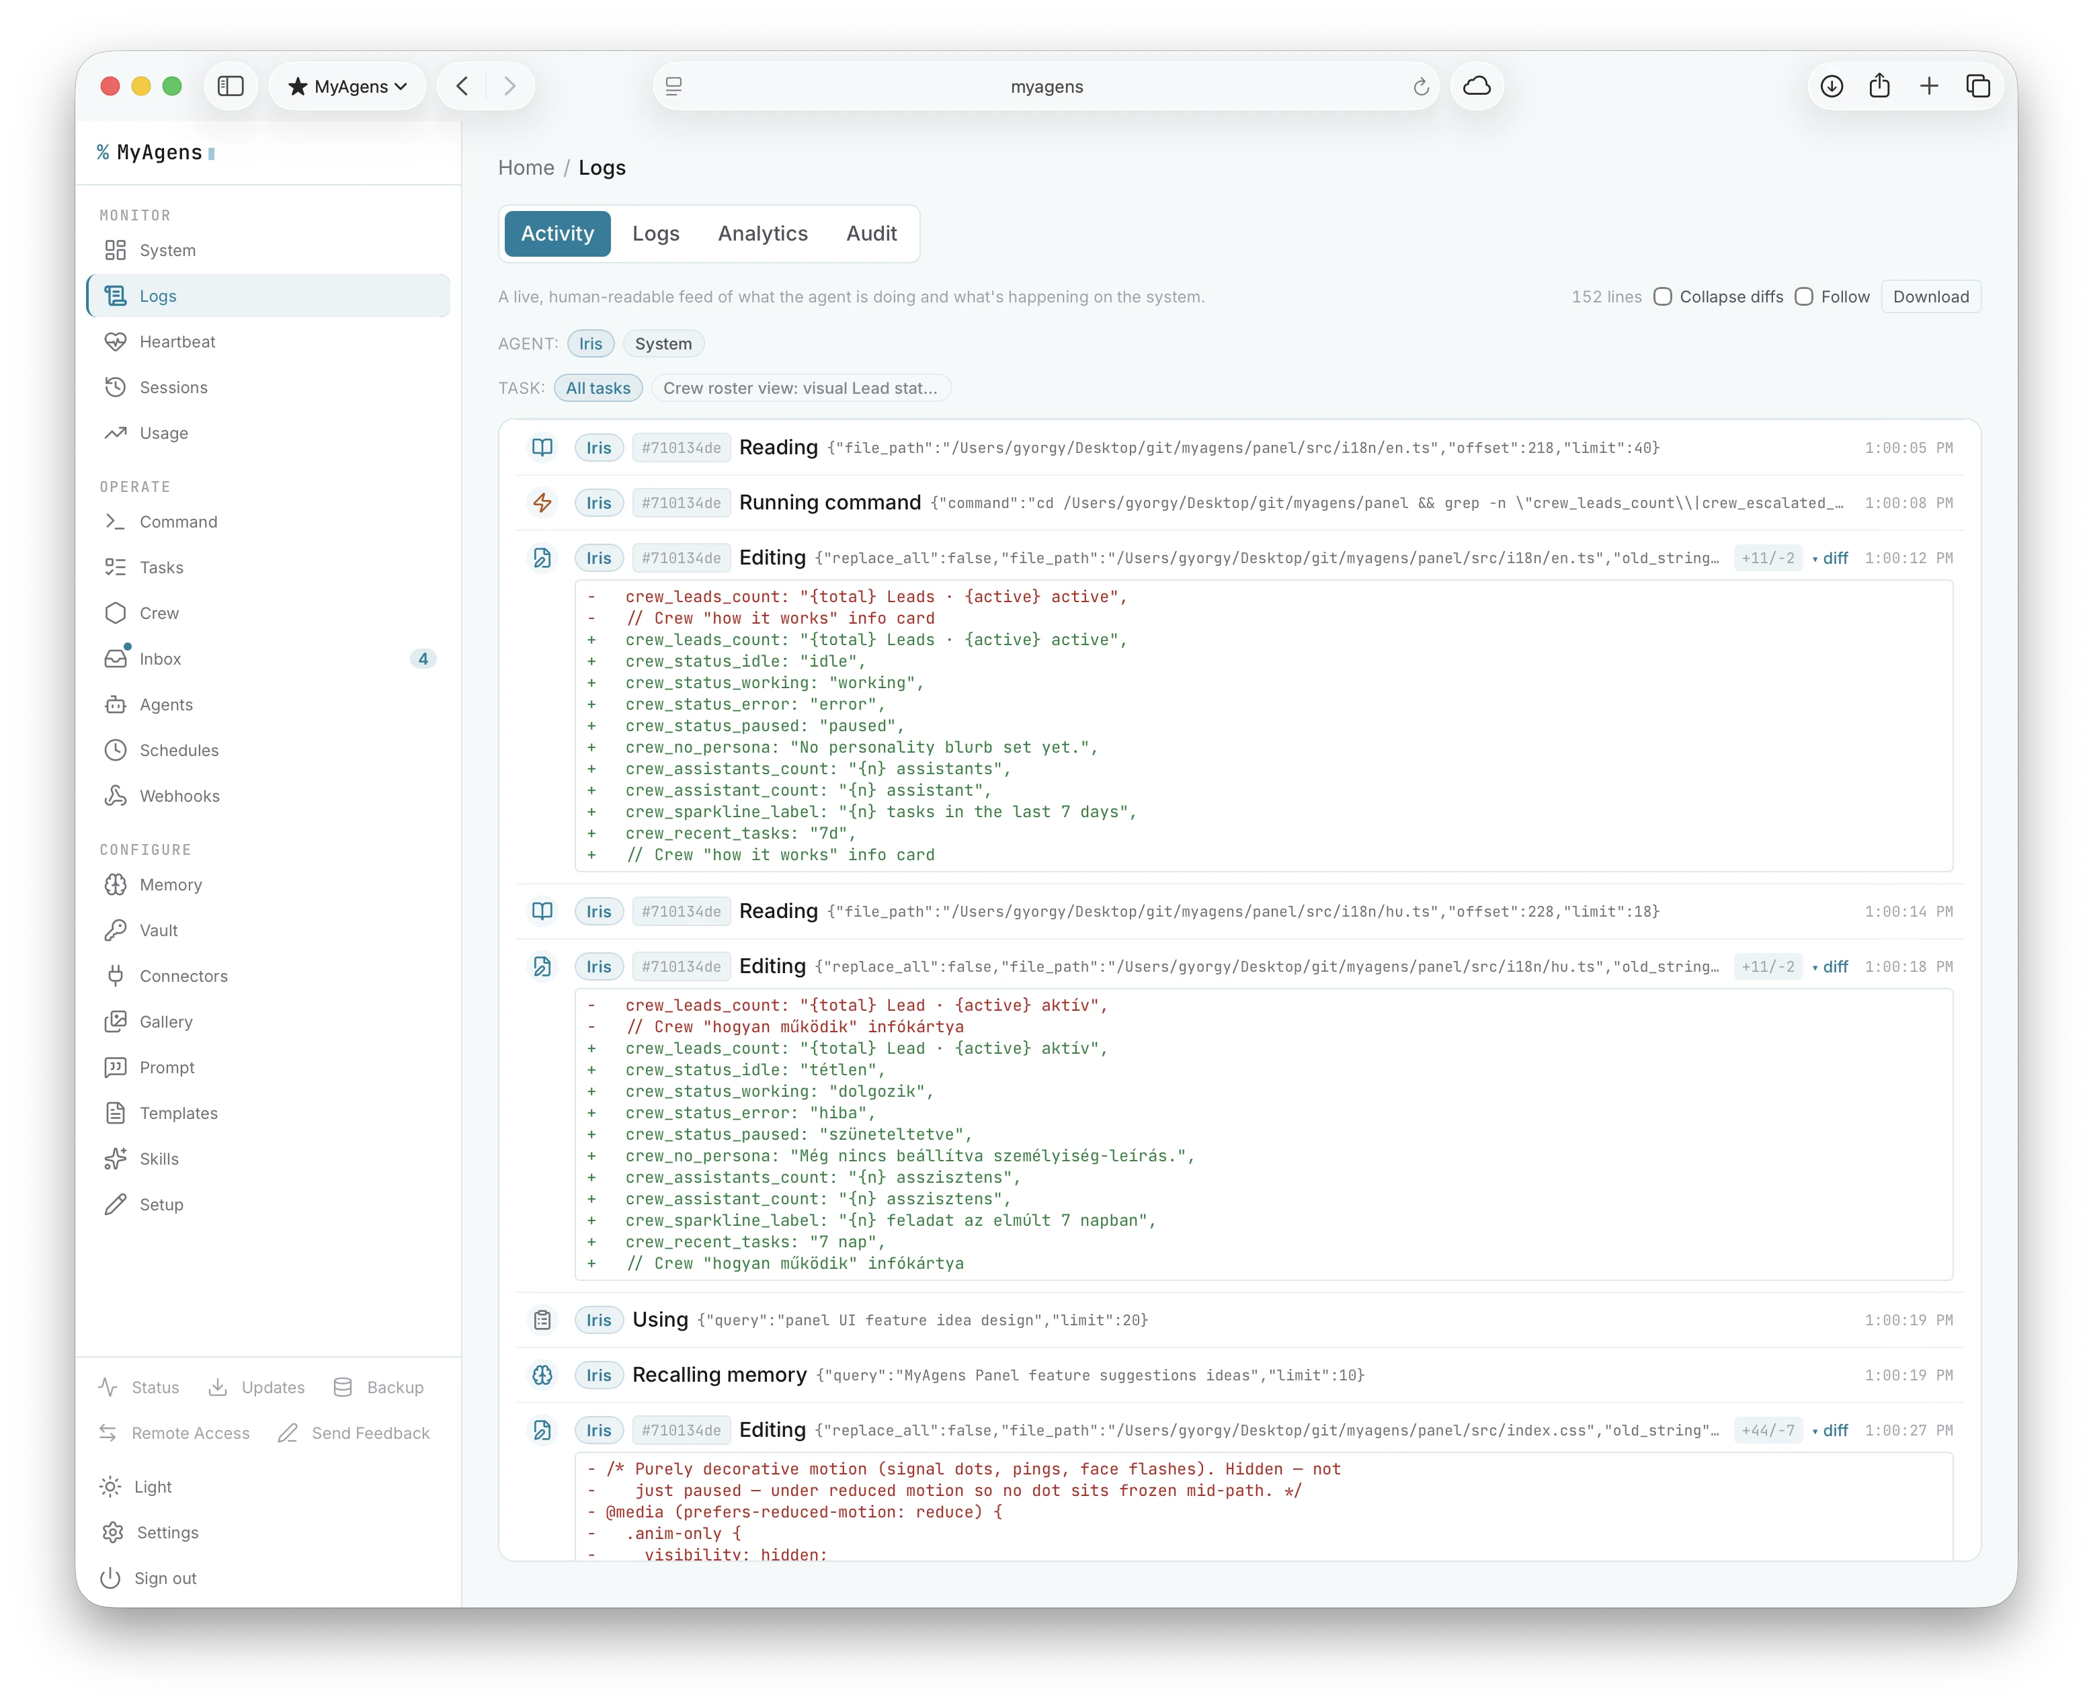Open Templates page
Viewport: 2093px width, 1707px height.
click(268, 1113)
